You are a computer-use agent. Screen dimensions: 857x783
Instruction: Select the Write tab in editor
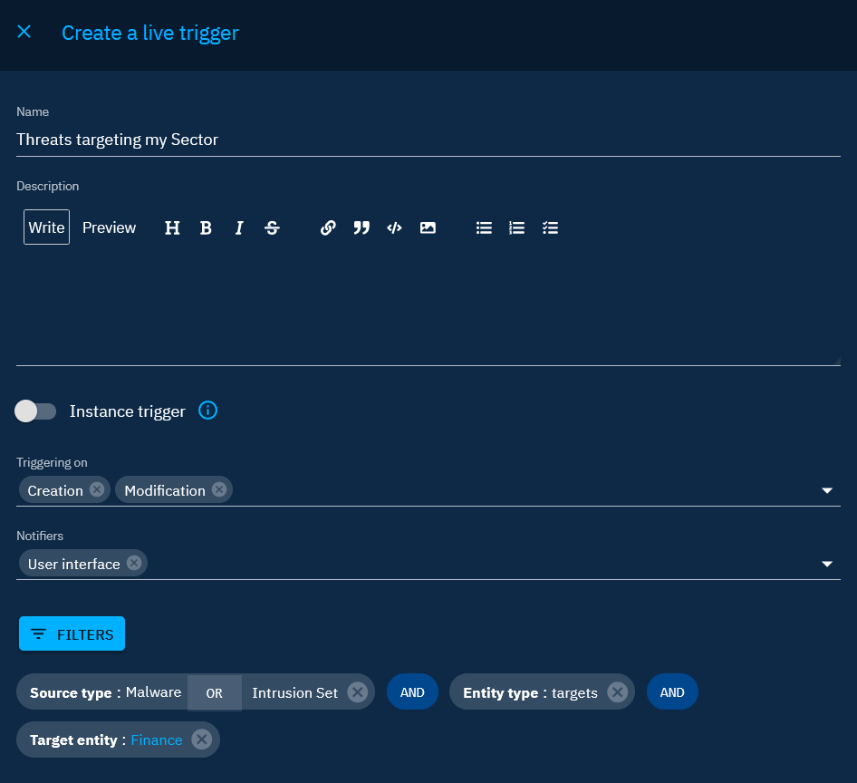click(x=46, y=227)
